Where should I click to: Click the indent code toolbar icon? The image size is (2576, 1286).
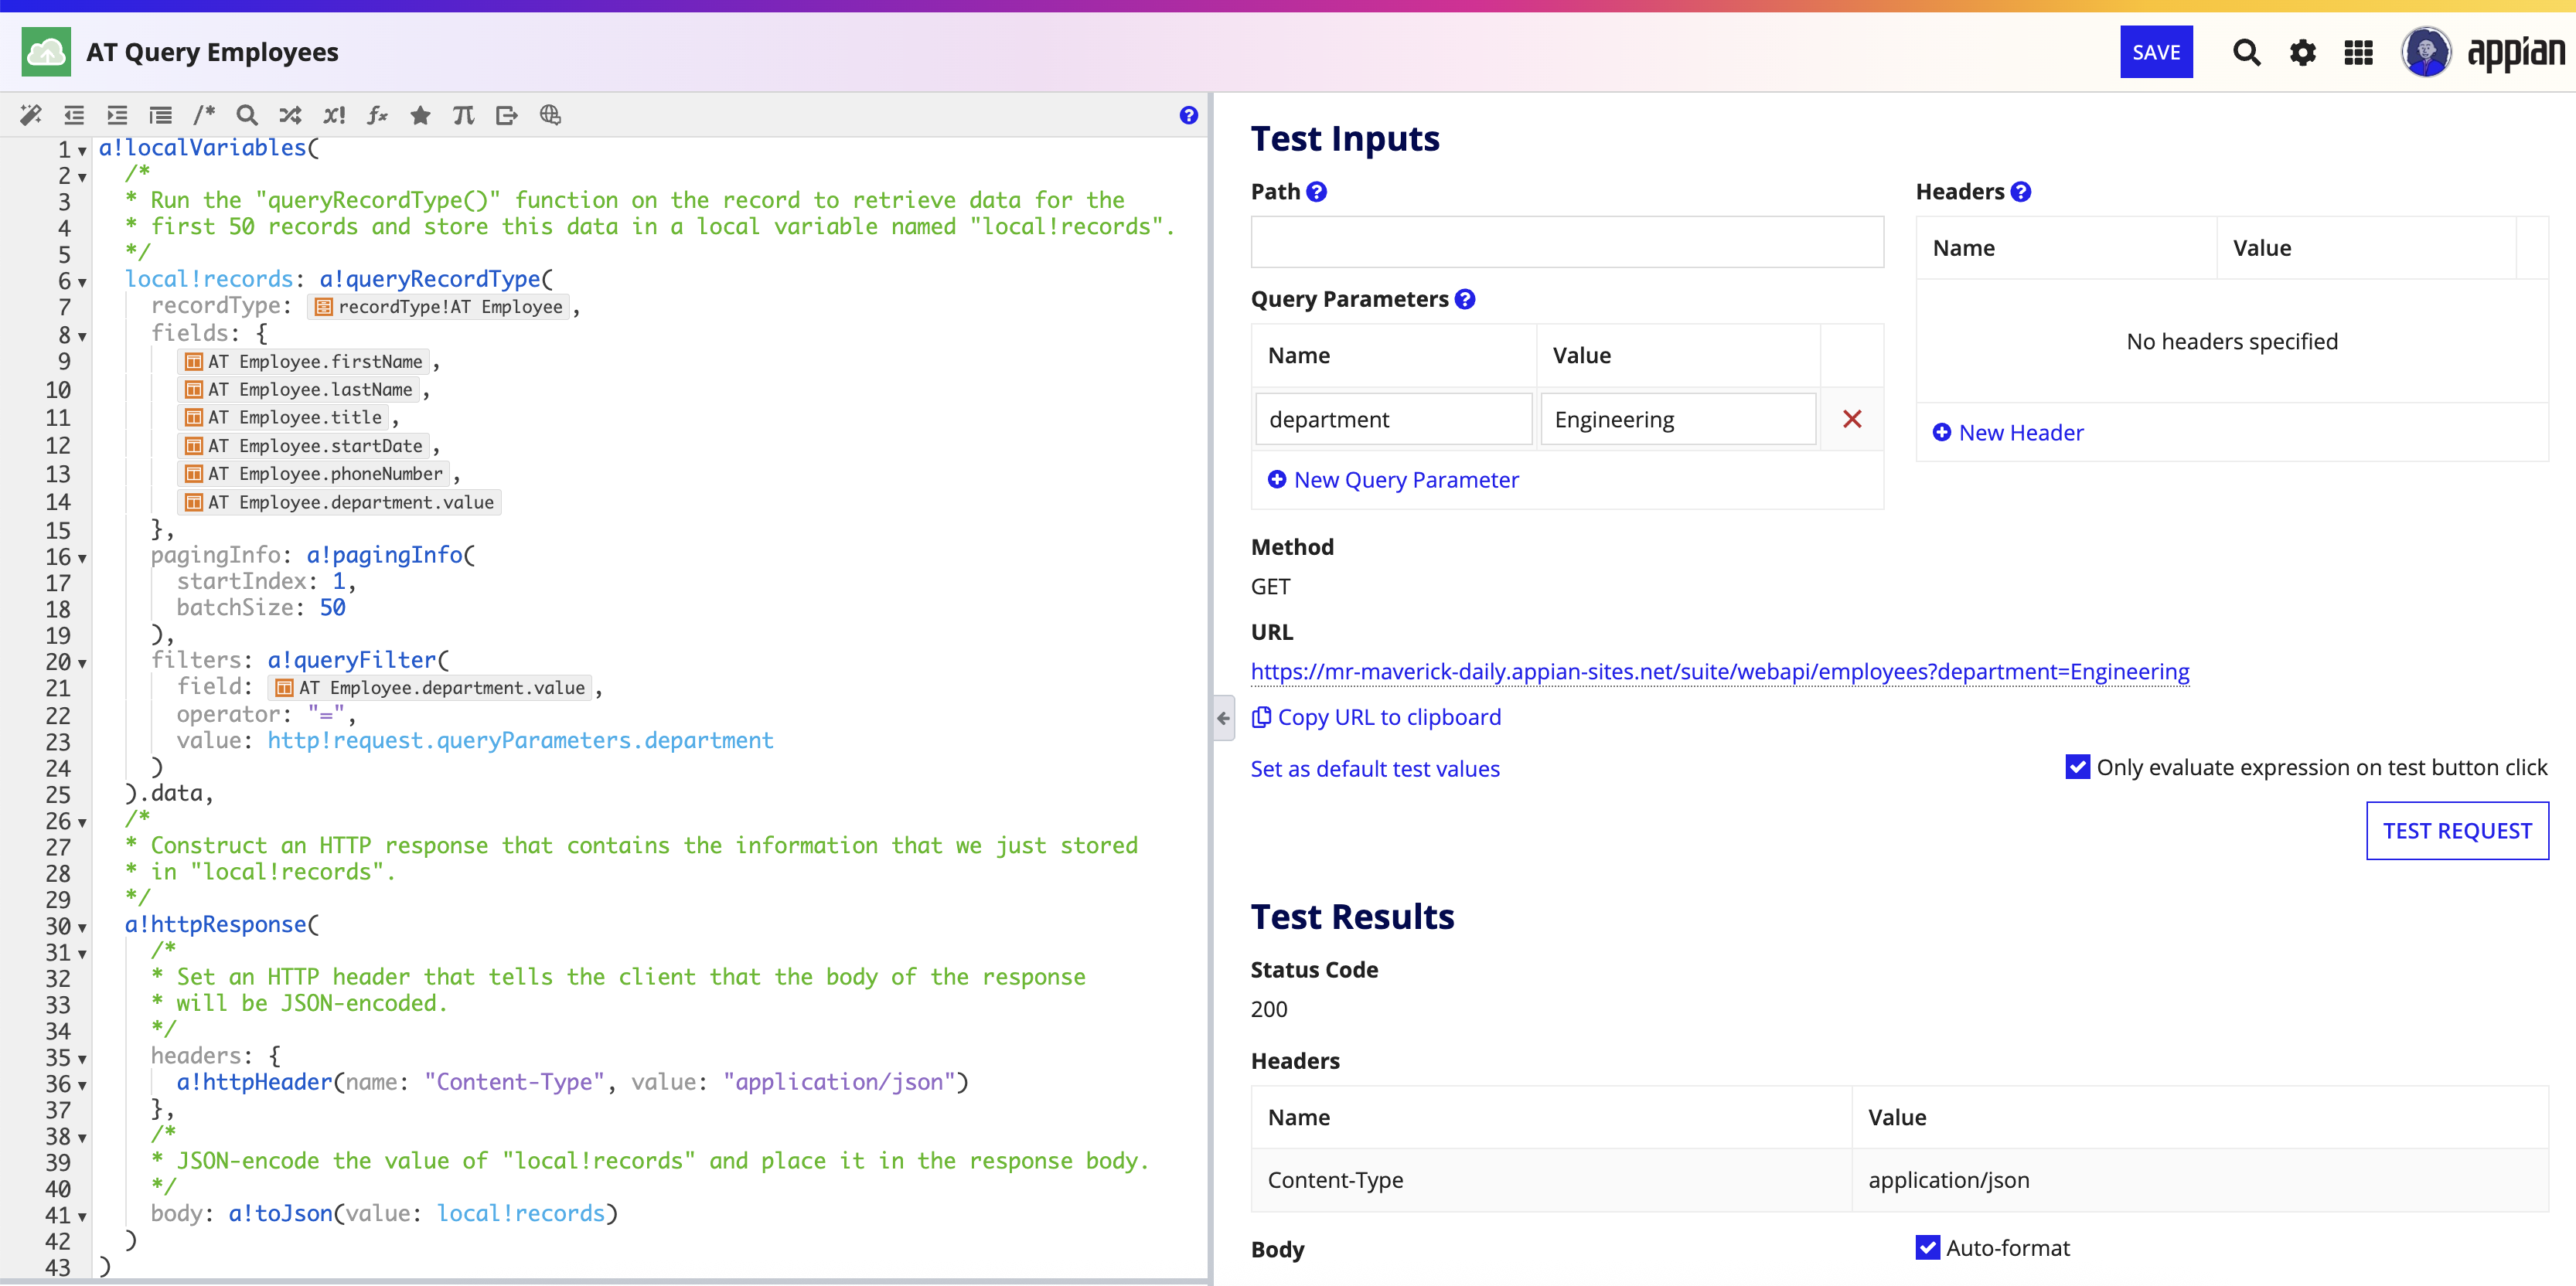click(x=117, y=115)
